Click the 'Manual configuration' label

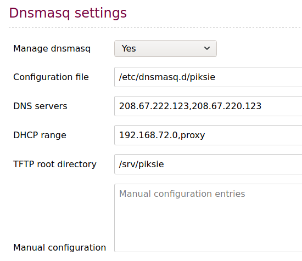coord(60,247)
